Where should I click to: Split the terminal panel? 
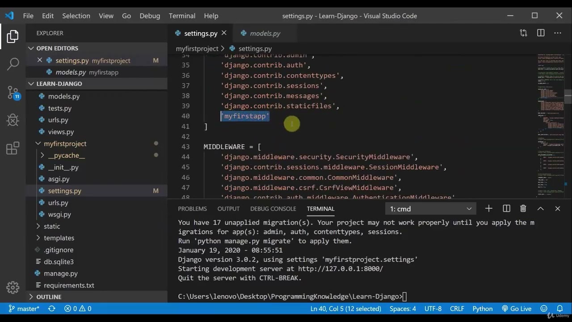tap(506, 208)
